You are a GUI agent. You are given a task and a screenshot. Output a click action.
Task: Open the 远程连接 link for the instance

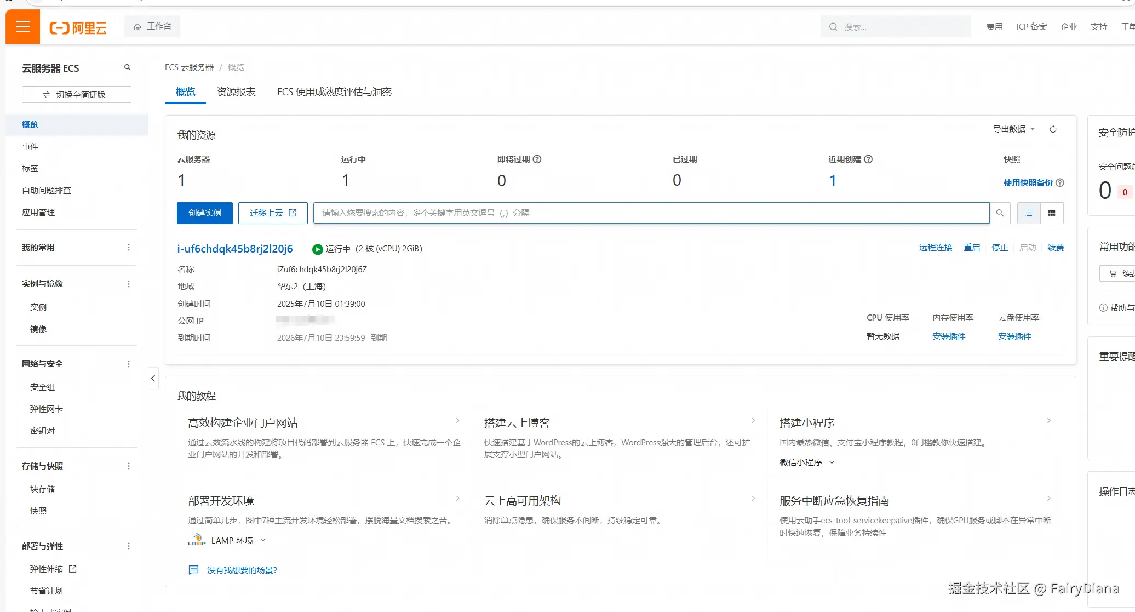[x=935, y=248]
